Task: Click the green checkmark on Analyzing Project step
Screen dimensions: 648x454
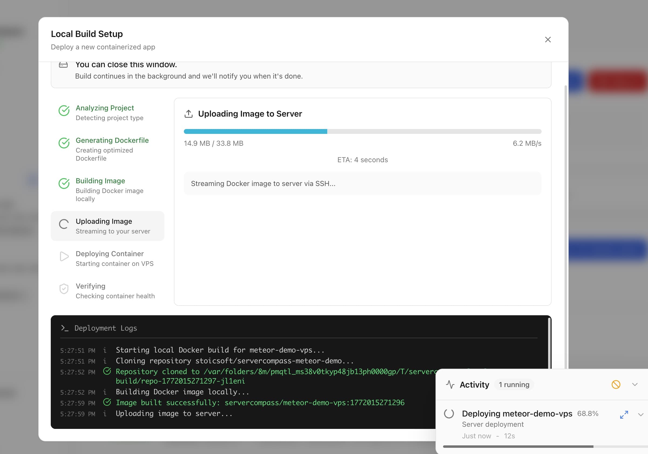Action: tap(64, 111)
